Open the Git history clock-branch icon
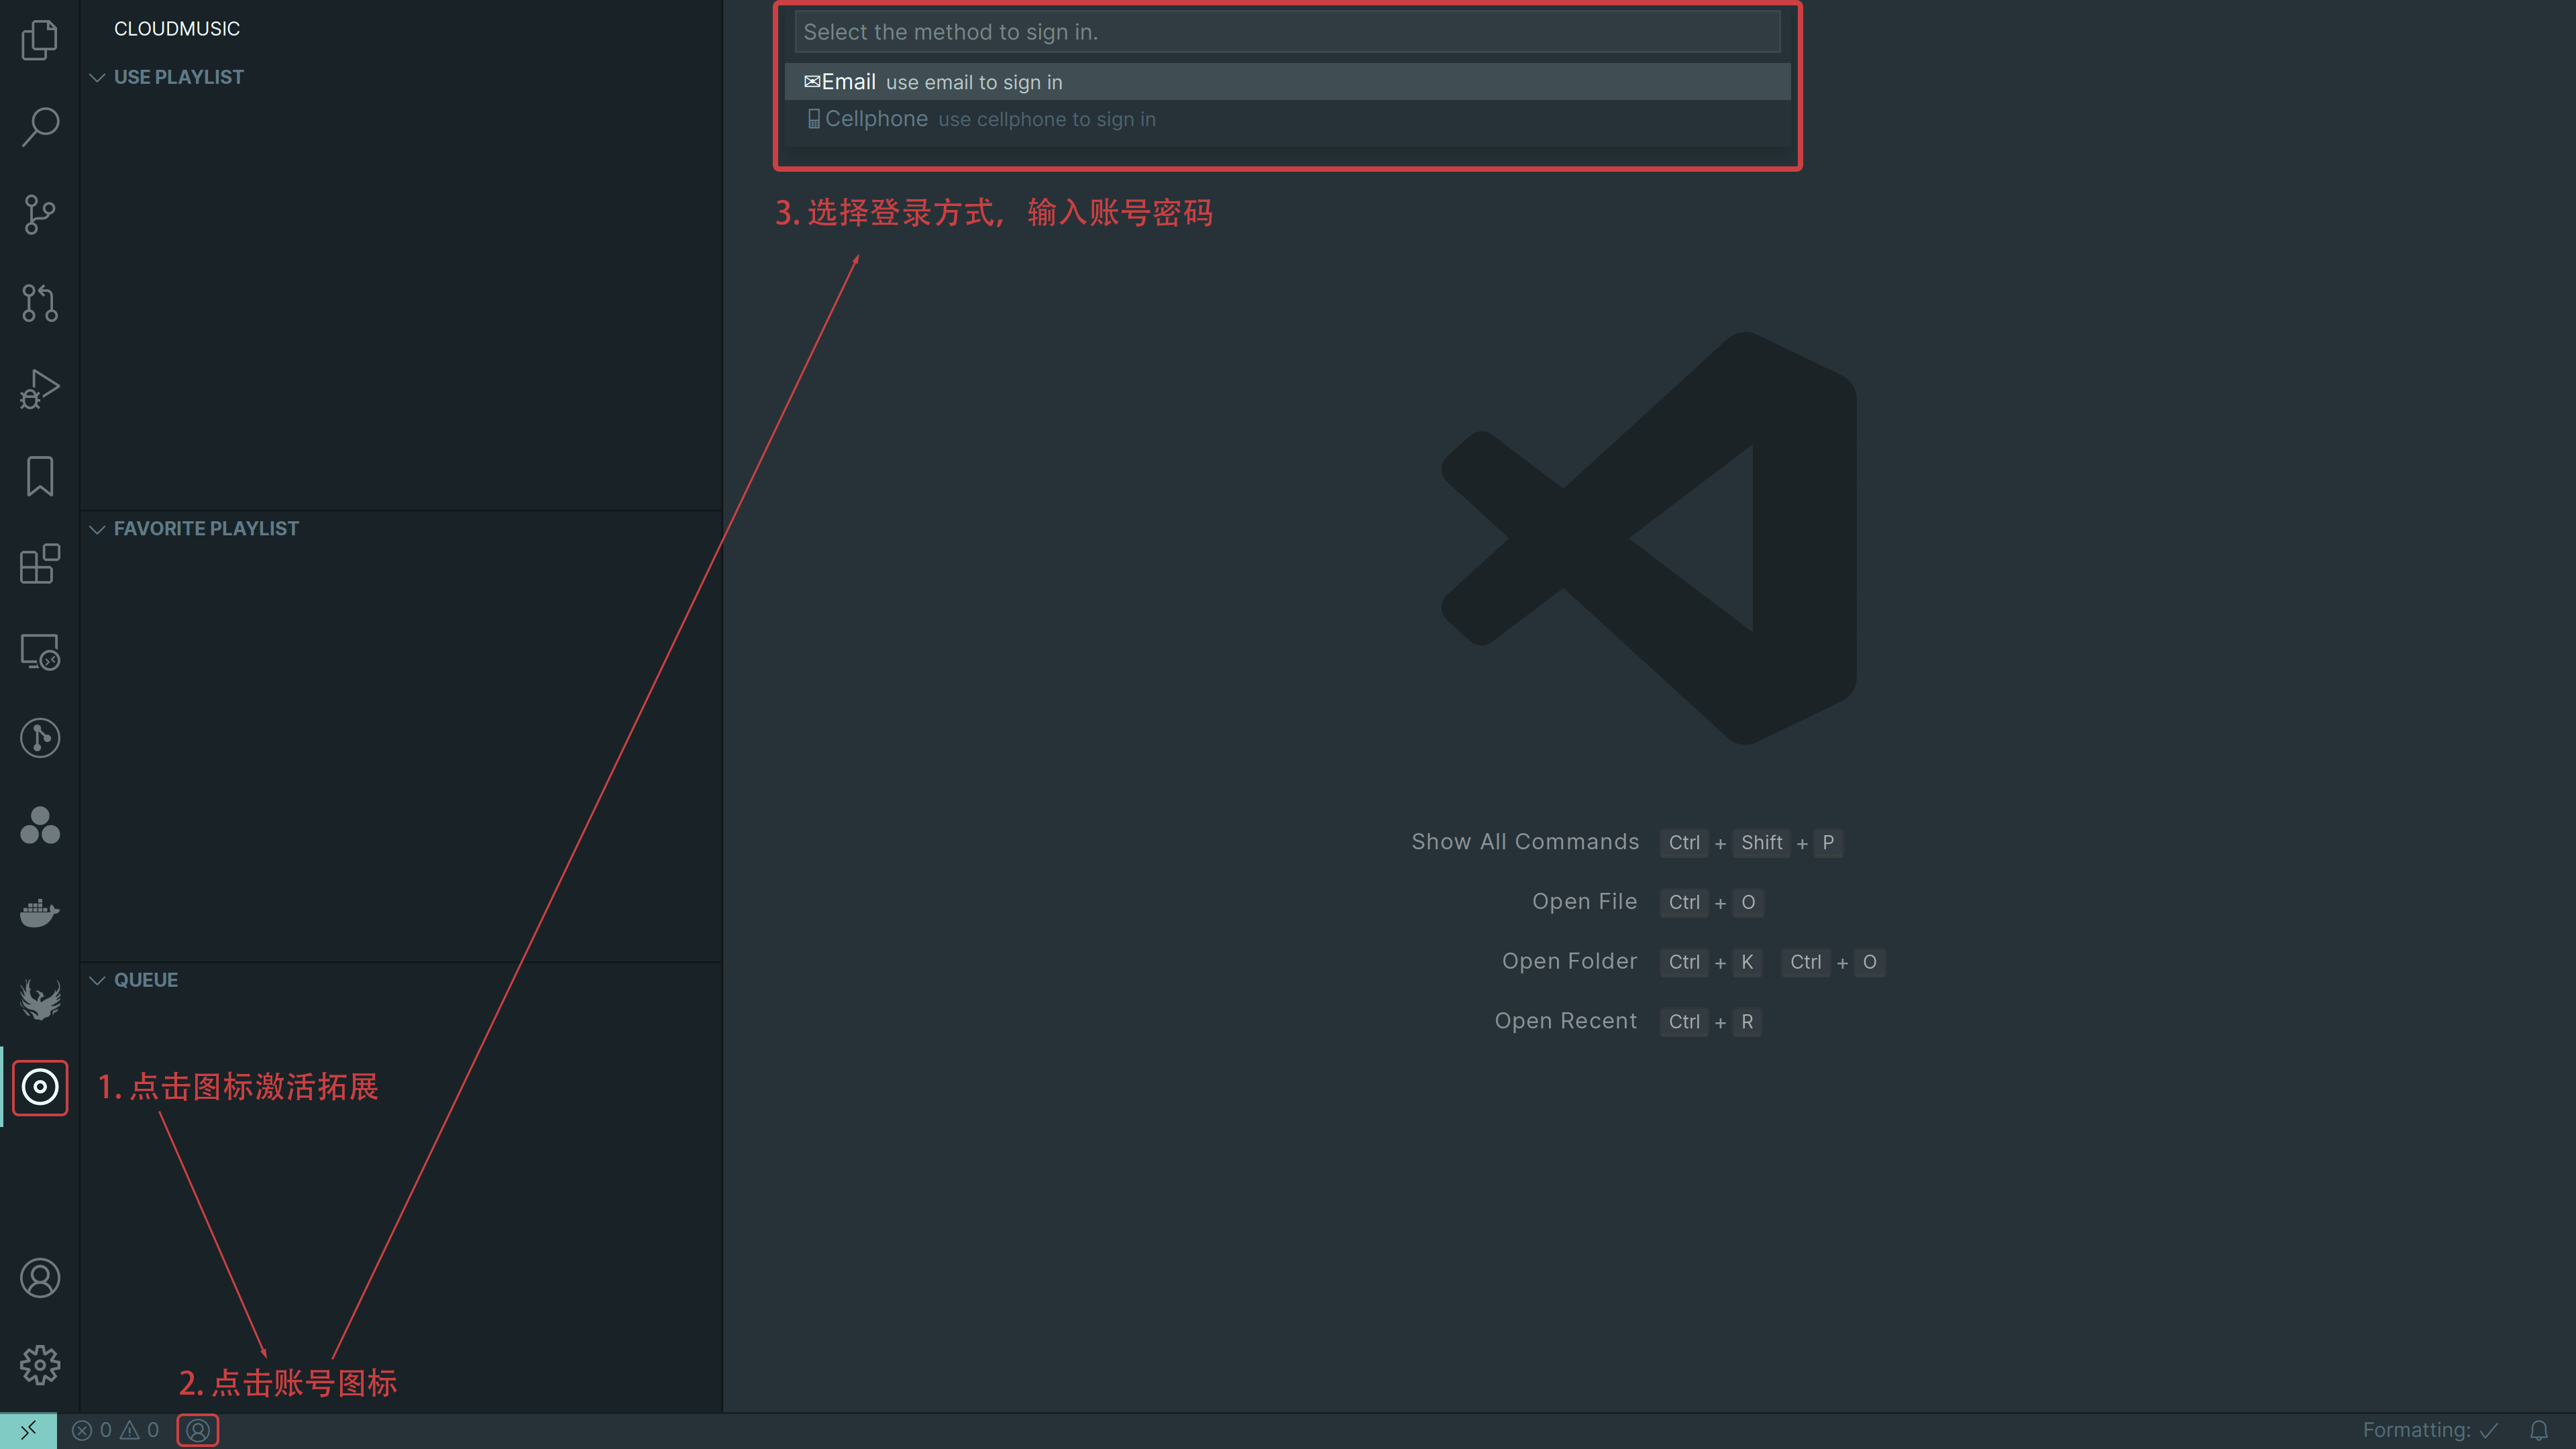Image resolution: width=2576 pixels, height=1449 pixels. tap(40, 738)
